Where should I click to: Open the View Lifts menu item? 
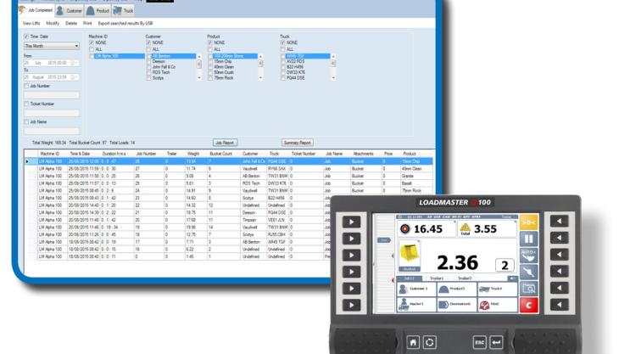31,24
